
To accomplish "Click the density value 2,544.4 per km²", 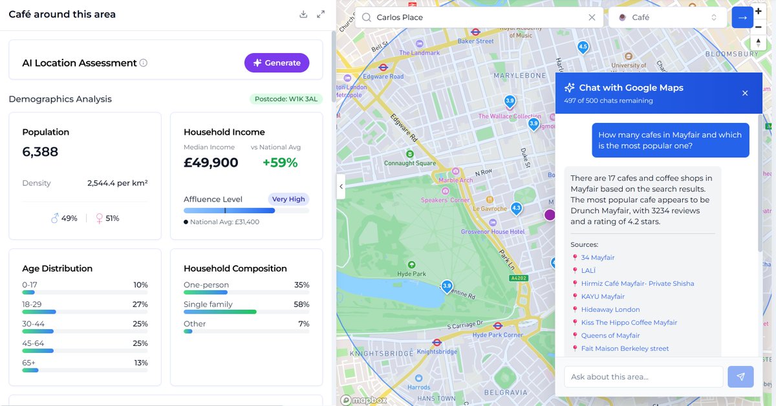I will click(118, 183).
